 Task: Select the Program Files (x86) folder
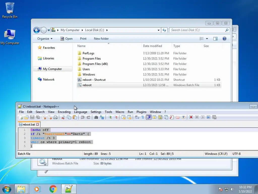95,64
